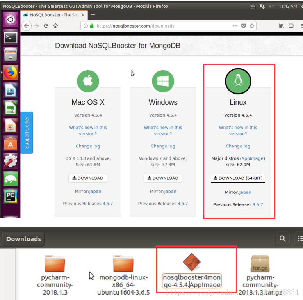Toggle the Firefox sidebar view
This screenshot has width=303, height=300.
pos(291,26)
